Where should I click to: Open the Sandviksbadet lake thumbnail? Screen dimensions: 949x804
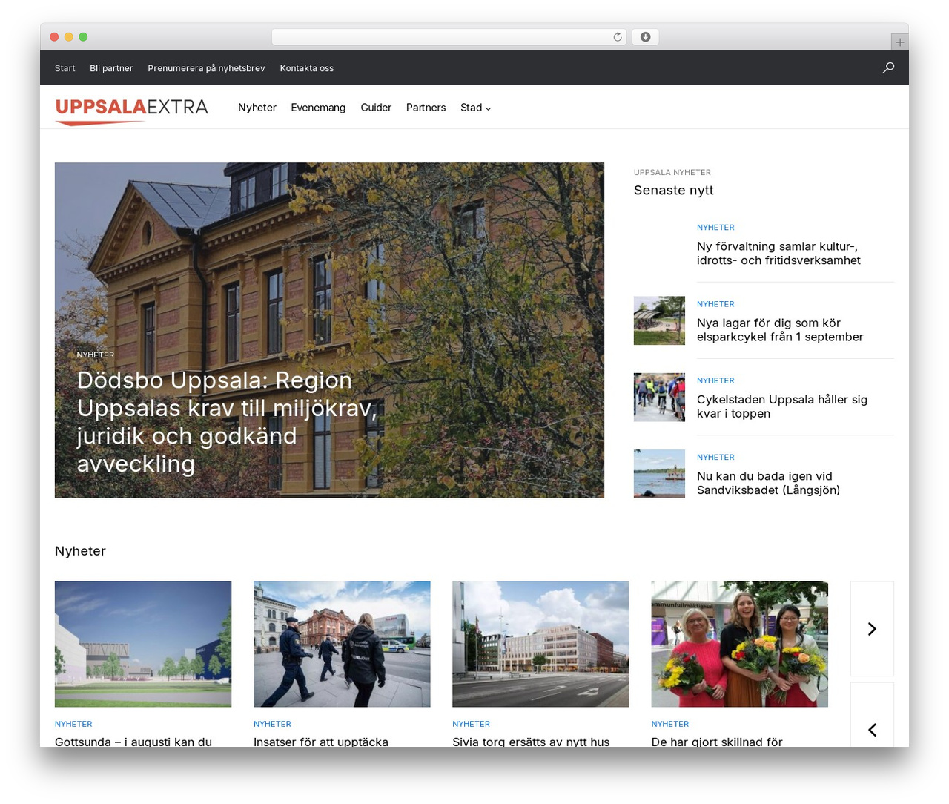click(x=659, y=473)
